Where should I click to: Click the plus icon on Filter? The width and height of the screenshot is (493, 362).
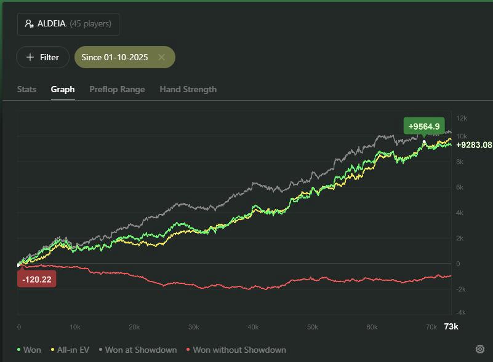30,57
